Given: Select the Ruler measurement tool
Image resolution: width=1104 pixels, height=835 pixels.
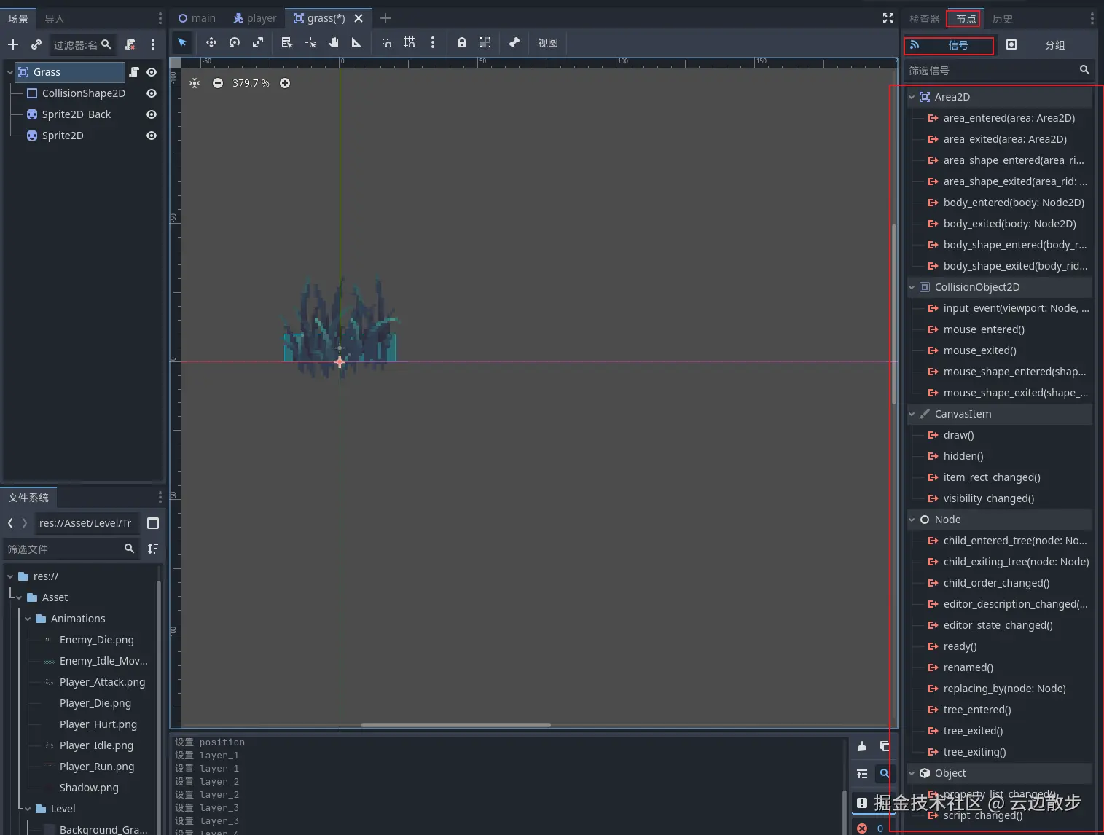Looking at the screenshot, I should [356, 43].
